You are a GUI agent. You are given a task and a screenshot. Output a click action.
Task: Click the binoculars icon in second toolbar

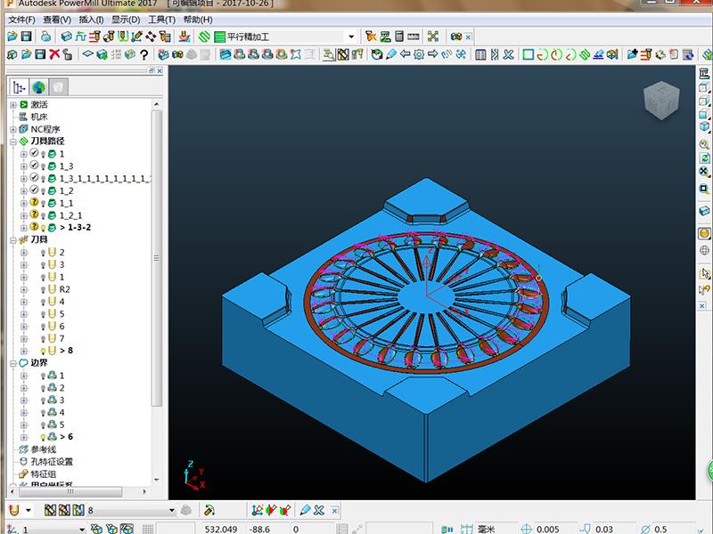tap(177, 54)
